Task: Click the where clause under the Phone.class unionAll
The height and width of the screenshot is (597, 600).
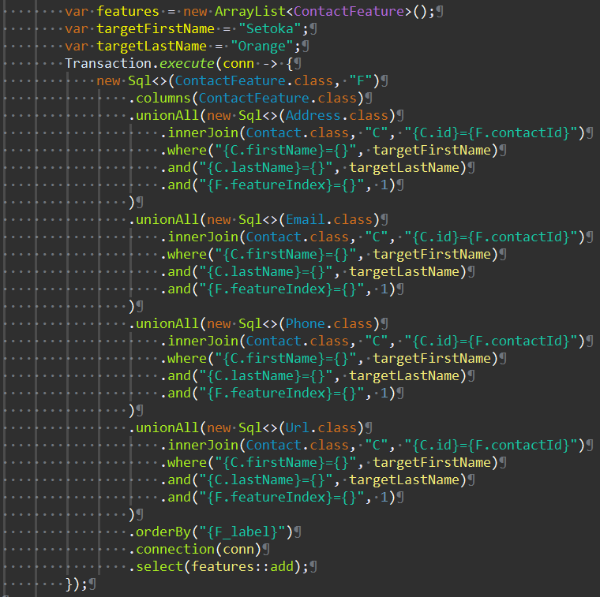Action: (x=329, y=359)
